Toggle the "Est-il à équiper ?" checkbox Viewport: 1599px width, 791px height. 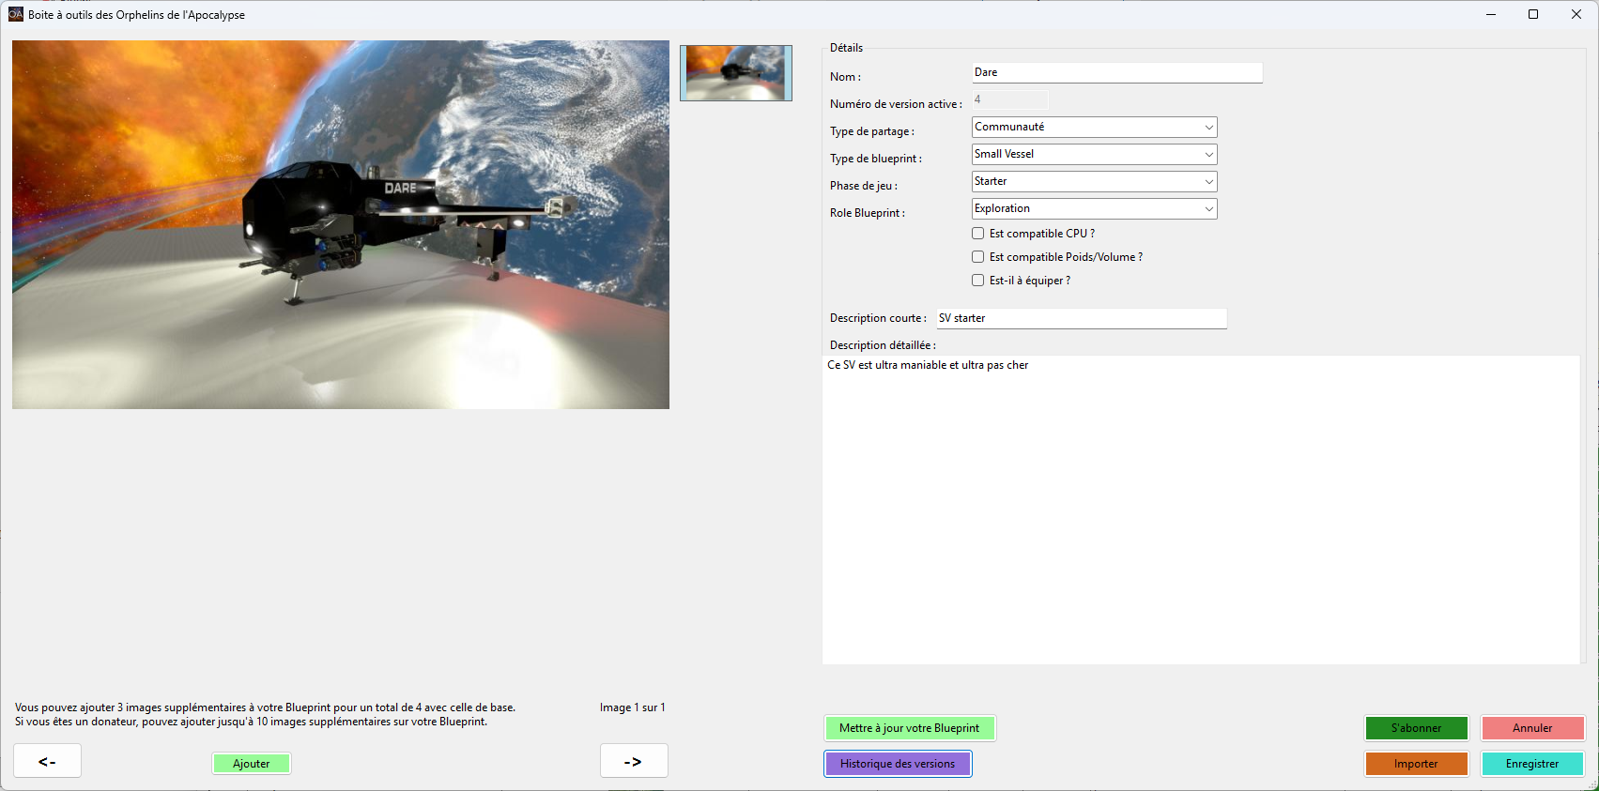pyautogui.click(x=978, y=281)
